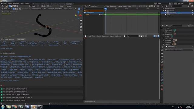Screen dimensions: 194x109
Task: Click the hand pan icon in viewport
Action: click(x=81, y=24)
